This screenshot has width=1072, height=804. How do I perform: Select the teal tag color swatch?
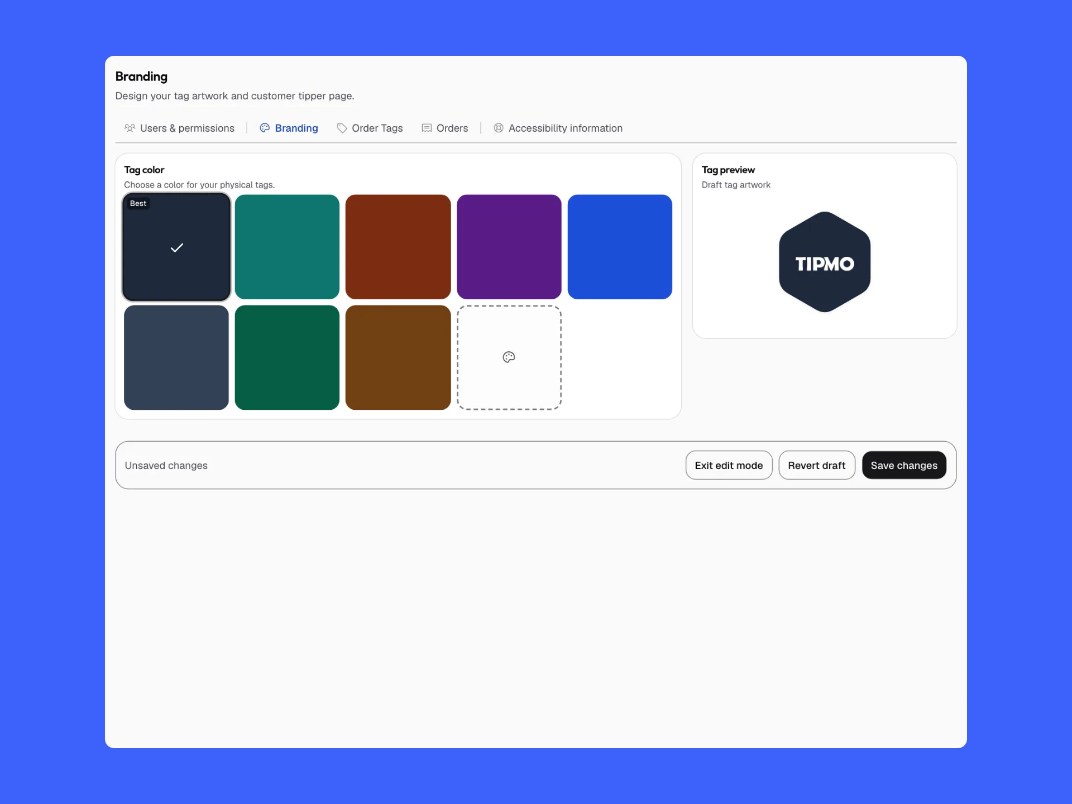[x=287, y=247]
